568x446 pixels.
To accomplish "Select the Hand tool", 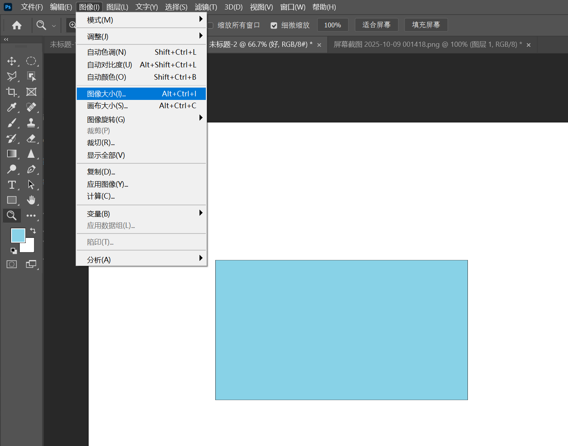I will pyautogui.click(x=31, y=200).
